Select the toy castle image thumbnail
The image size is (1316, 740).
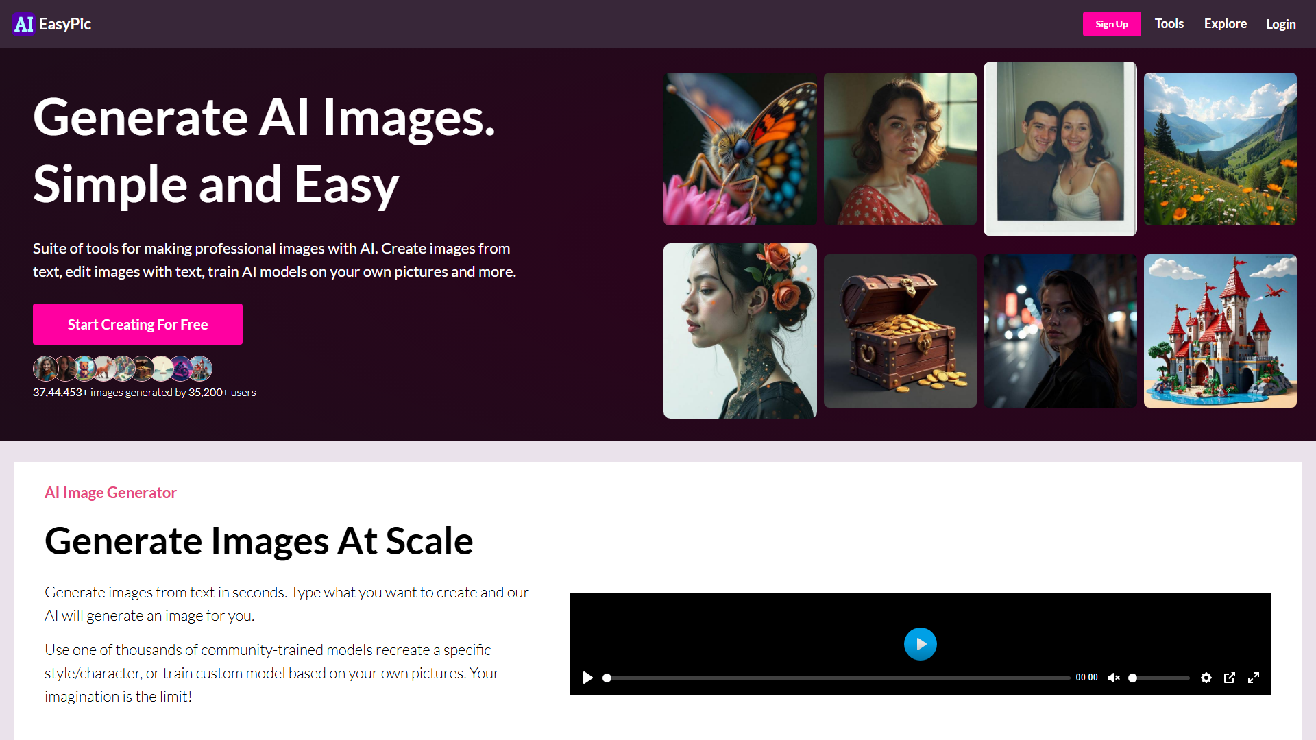pyautogui.click(x=1220, y=331)
